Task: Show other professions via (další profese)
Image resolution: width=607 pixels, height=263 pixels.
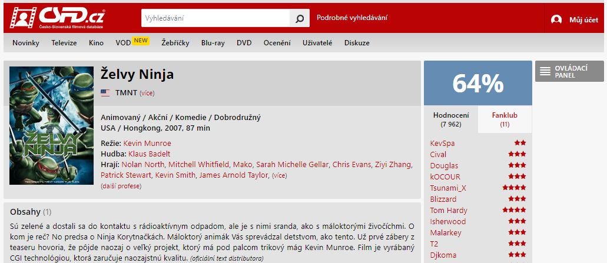Action: pyautogui.click(x=121, y=186)
